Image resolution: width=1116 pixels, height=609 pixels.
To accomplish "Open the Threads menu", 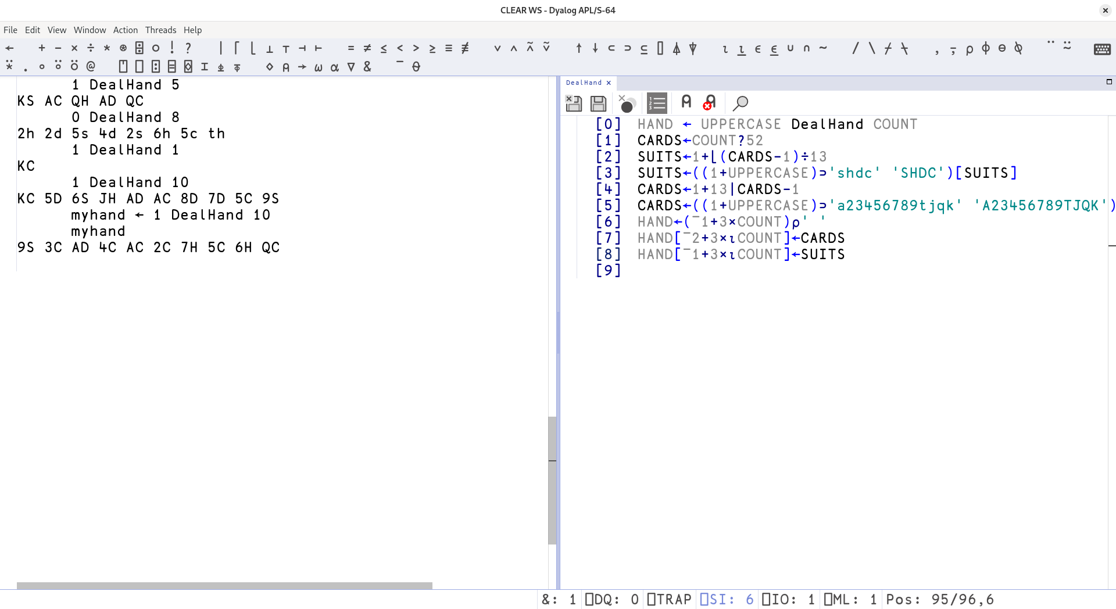I will 161,30.
